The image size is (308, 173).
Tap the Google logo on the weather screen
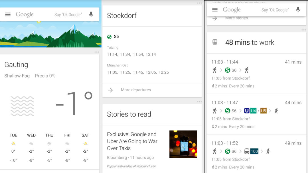point(25,15)
